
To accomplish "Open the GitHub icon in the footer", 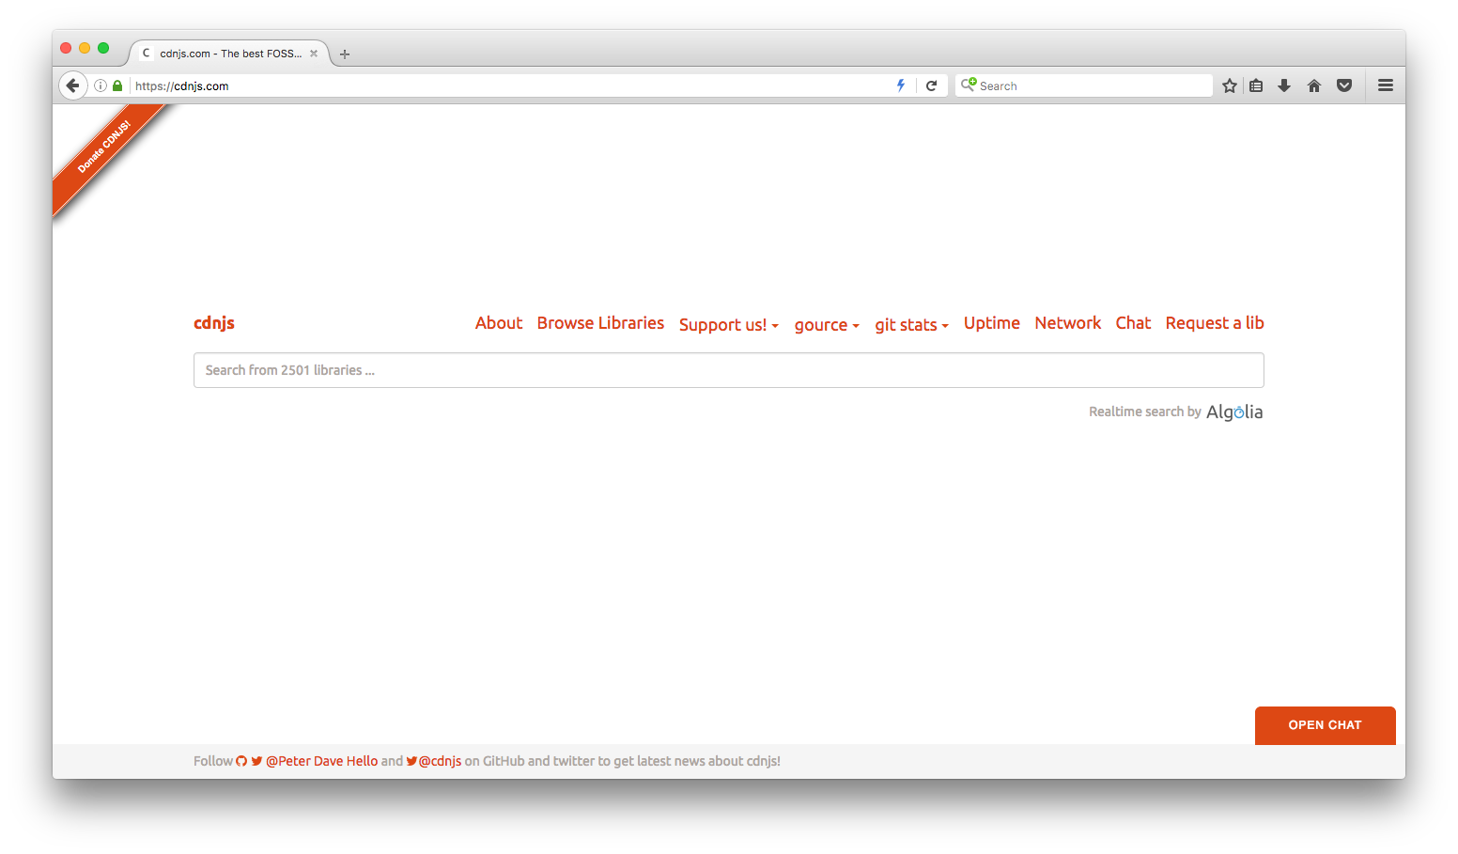I will pos(241,761).
